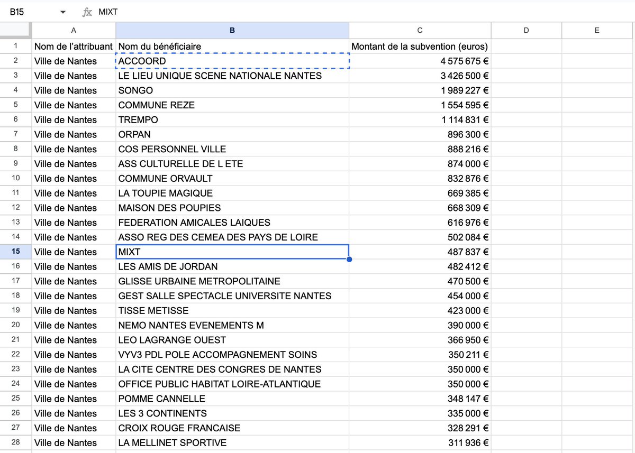
Task: Click empty cell D1
Action: tap(526, 47)
